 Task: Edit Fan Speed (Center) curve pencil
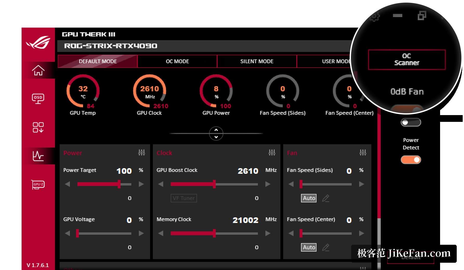point(326,247)
